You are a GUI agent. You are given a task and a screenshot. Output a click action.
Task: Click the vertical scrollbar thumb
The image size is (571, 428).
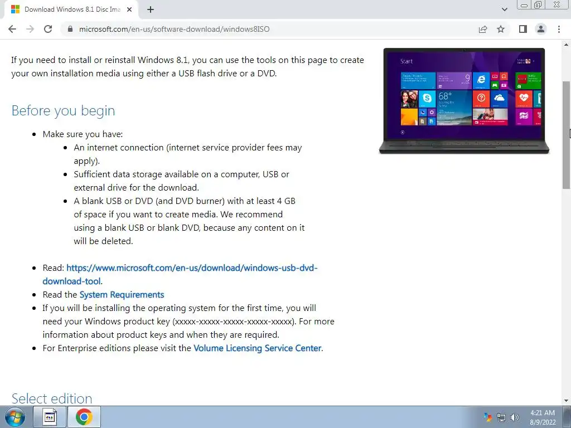click(x=567, y=135)
